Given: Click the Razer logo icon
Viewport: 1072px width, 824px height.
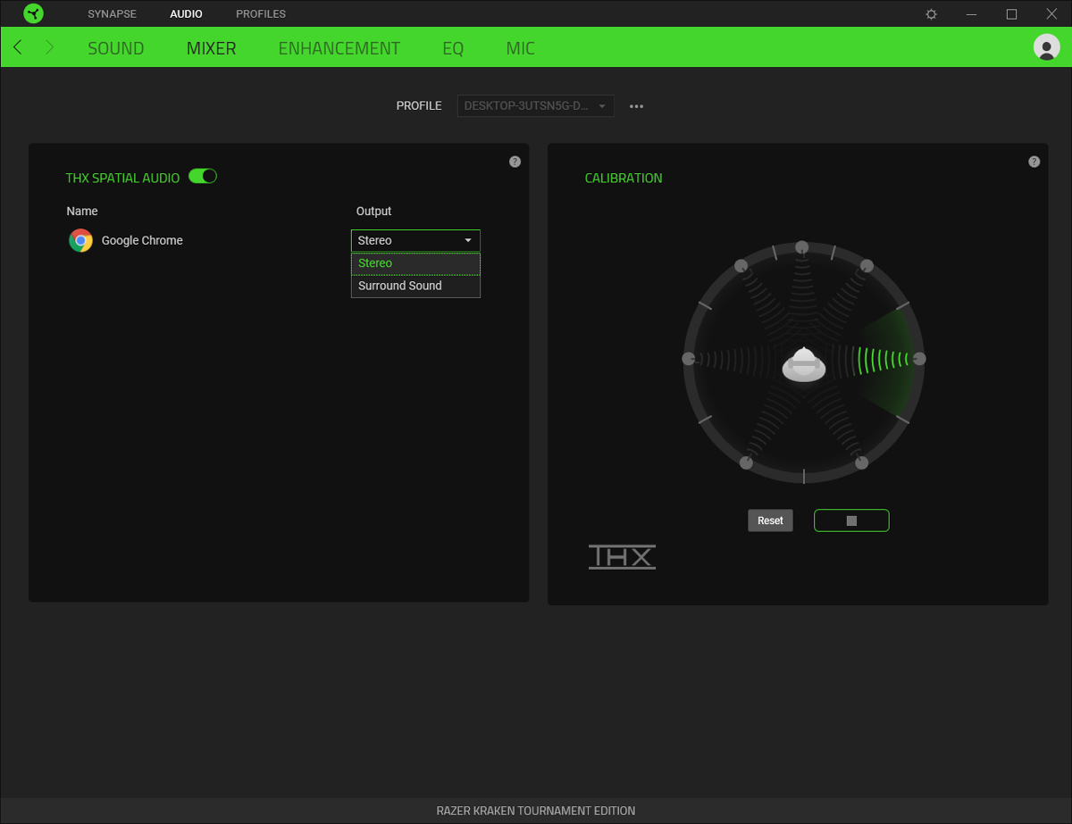Looking at the screenshot, I should pos(33,14).
